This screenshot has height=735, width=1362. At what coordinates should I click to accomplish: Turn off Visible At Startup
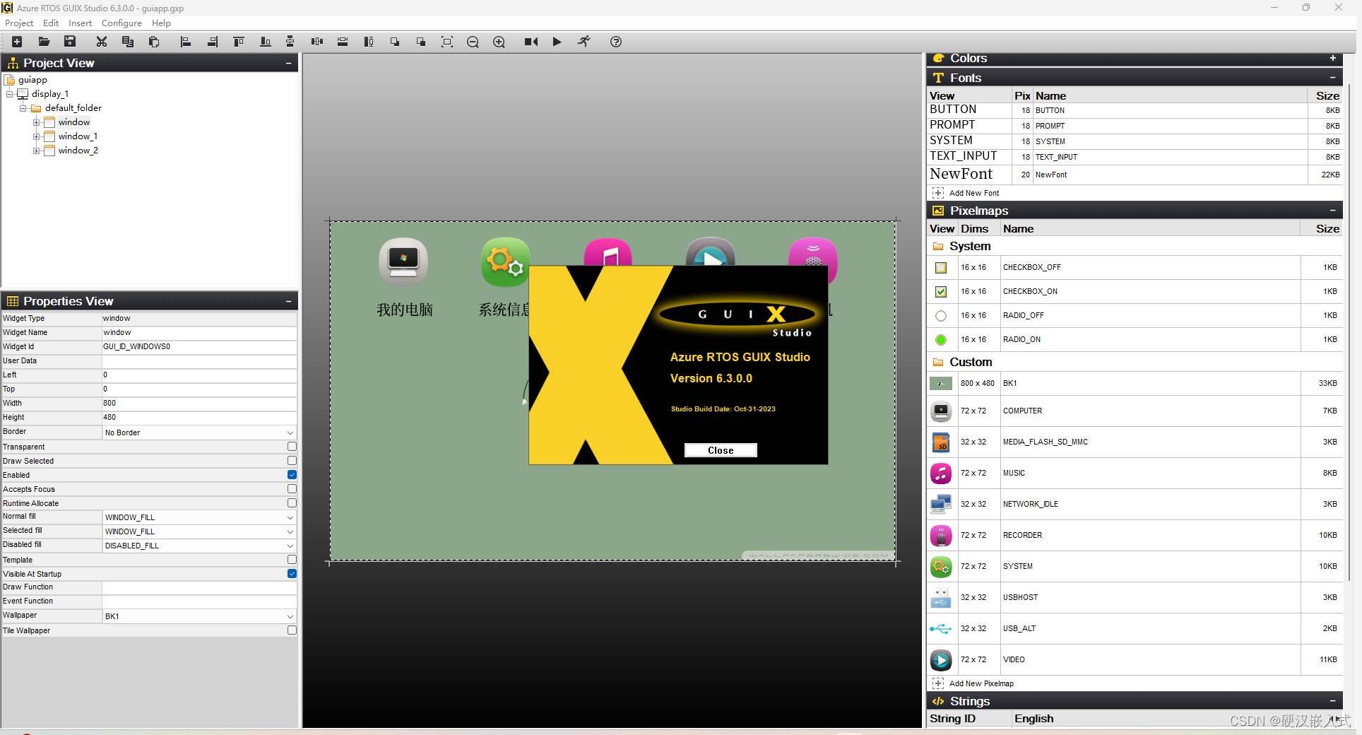click(292, 574)
